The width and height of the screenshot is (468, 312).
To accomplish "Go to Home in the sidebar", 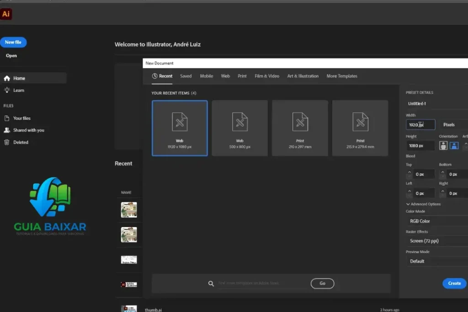I will click(33, 78).
